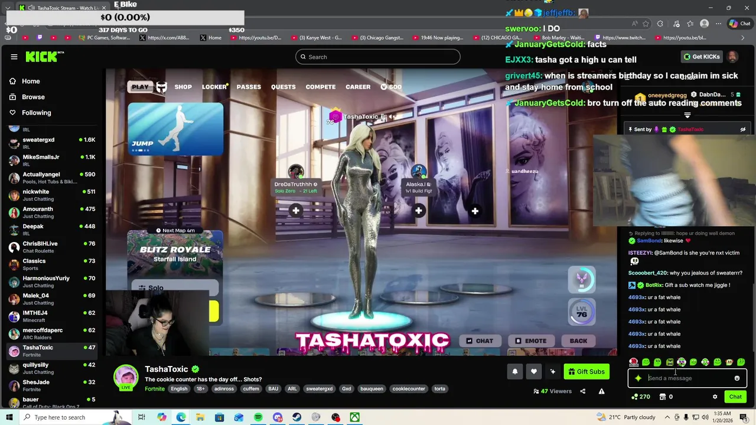The image size is (756, 425).
Task: Open Windows Task View
Action: pyautogui.click(x=142, y=417)
